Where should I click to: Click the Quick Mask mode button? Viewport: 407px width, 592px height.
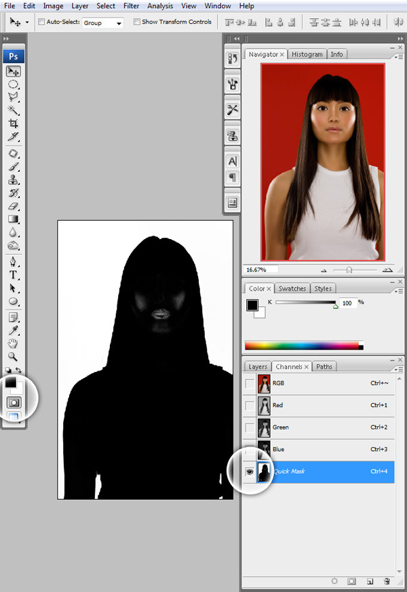[x=14, y=402]
